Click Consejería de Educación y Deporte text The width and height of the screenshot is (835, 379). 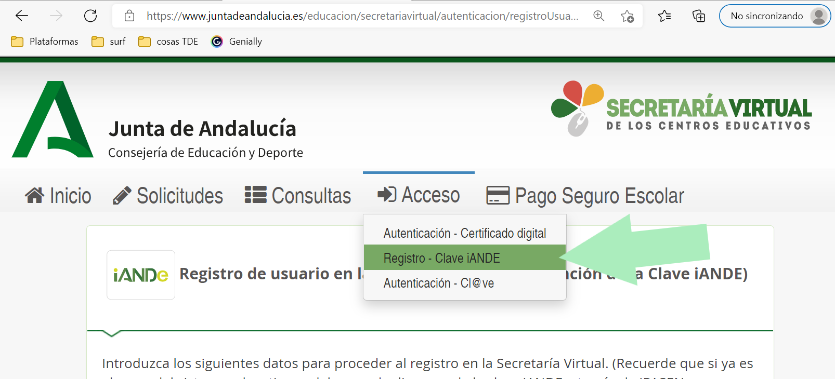[x=205, y=153]
